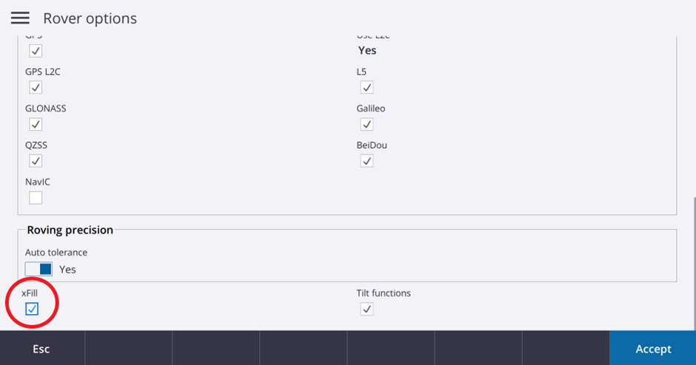The image size is (696, 365).
Task: Enable the NavIC checkbox
Action: click(36, 197)
